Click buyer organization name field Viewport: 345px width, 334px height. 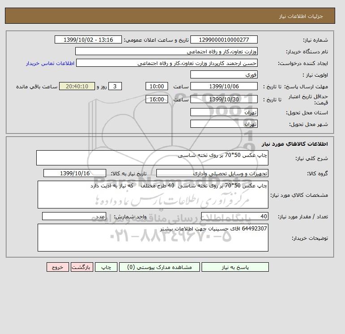click(166, 51)
